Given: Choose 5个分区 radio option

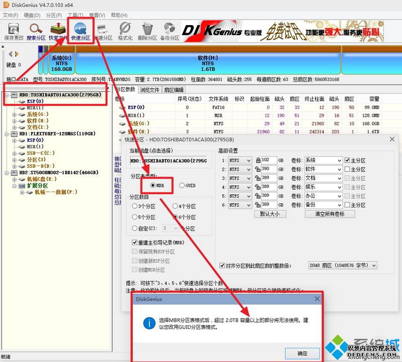Looking at the screenshot, I should pos(134,217).
